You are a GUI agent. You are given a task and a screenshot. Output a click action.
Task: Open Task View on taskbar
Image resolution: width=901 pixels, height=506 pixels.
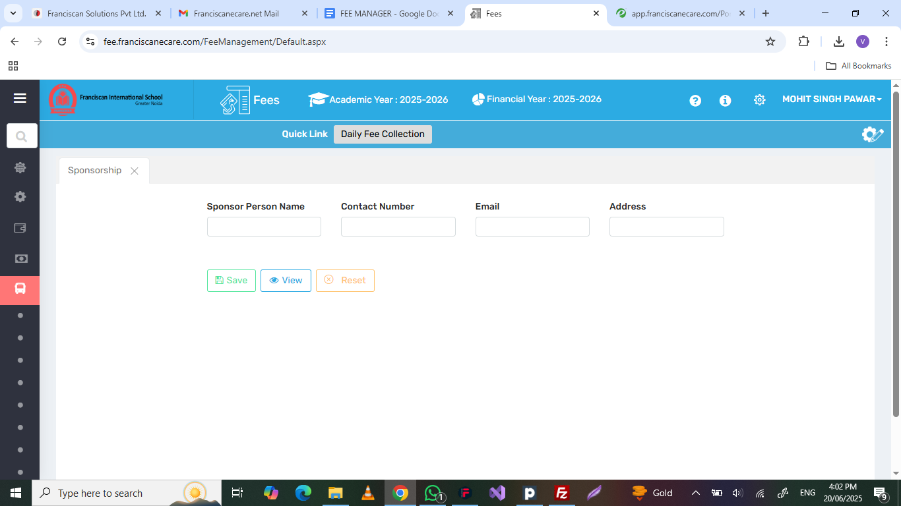click(x=237, y=493)
